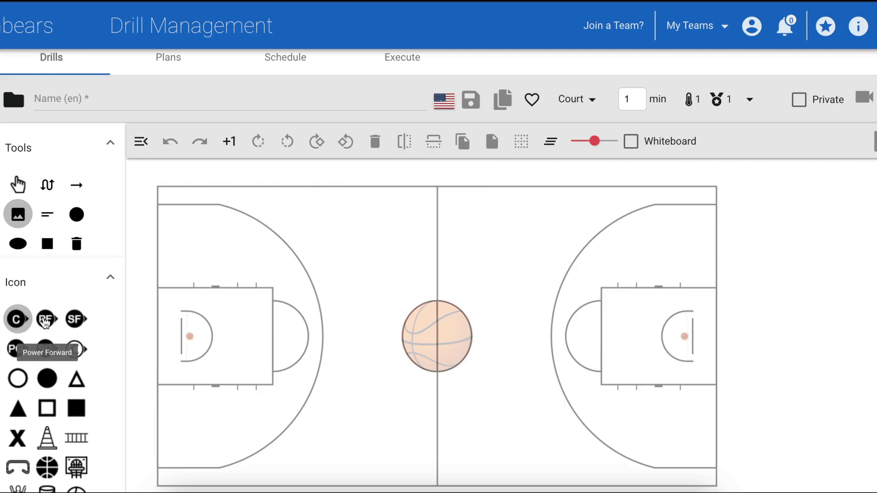The width and height of the screenshot is (877, 493).
Task: Enable the Whiteboard checkbox
Action: click(x=631, y=142)
